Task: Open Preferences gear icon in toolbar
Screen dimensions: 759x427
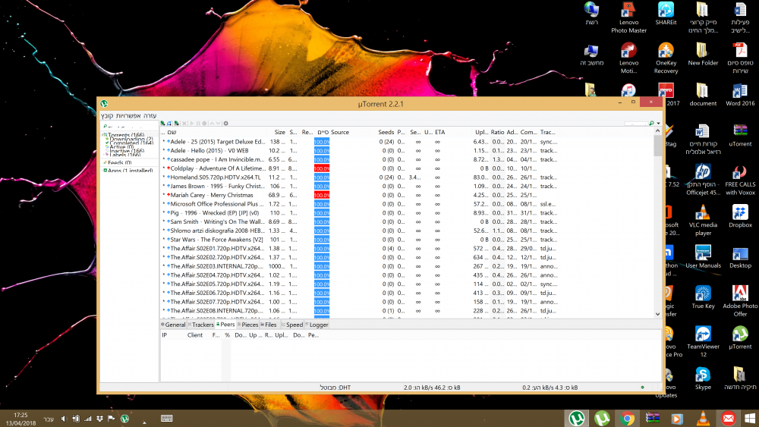Action: point(225,124)
